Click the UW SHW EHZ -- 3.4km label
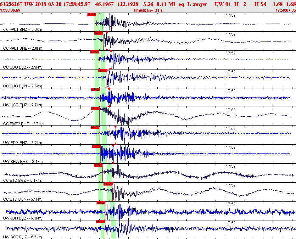 pyautogui.click(x=23, y=162)
